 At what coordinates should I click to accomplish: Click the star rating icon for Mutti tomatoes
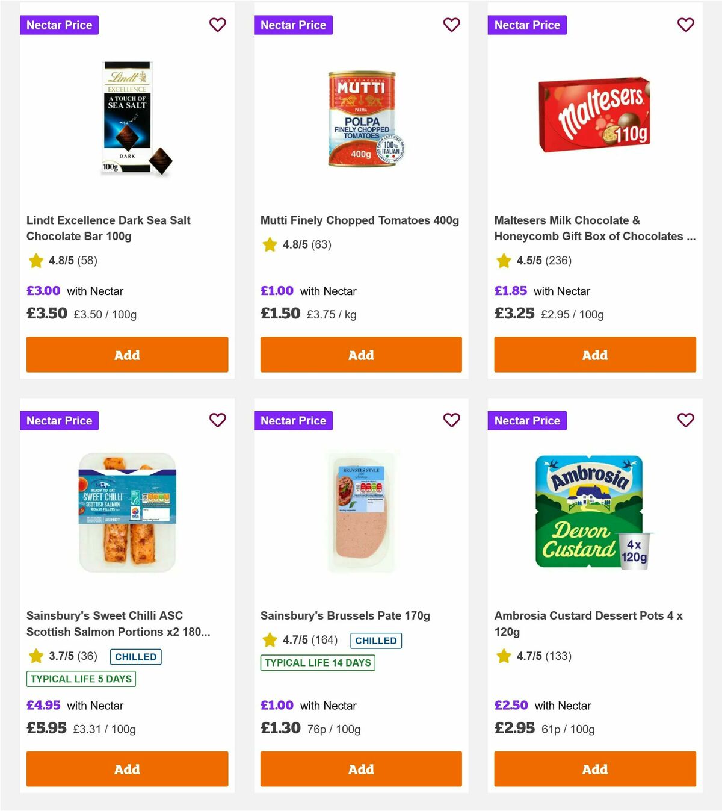point(269,244)
